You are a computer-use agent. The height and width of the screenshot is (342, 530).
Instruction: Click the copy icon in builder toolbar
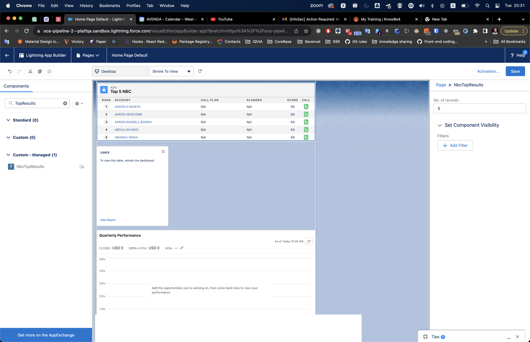click(x=40, y=71)
